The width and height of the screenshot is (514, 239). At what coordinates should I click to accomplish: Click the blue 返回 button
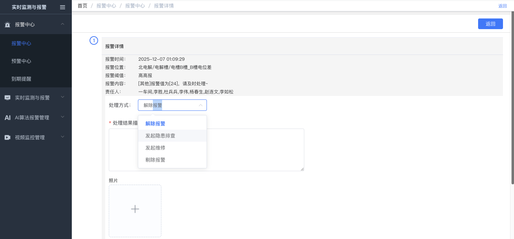(490, 24)
